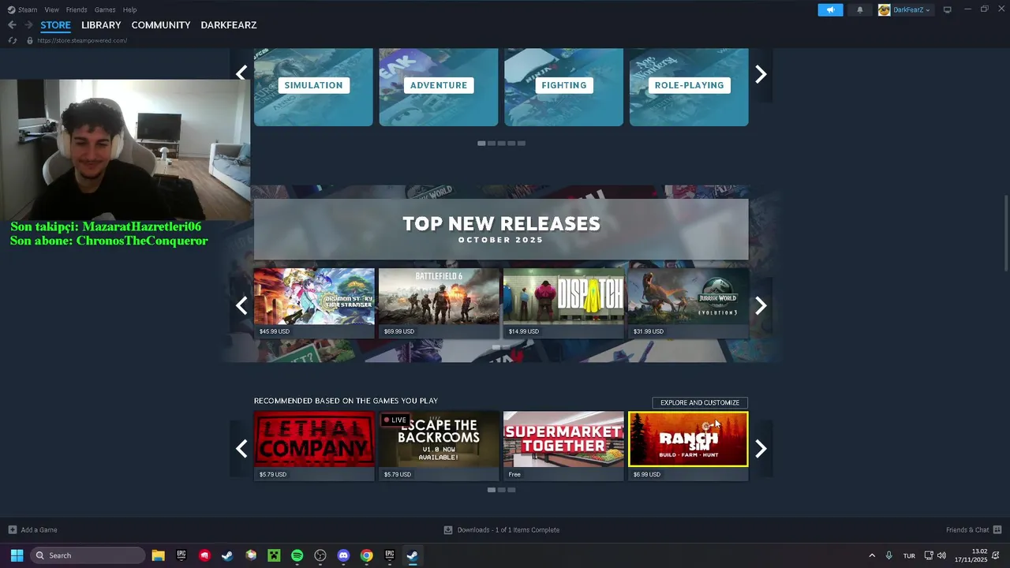Screen dimensions: 1010x568
Task: Open Digimon Story Time Stranger card
Action: pyautogui.click(x=314, y=303)
